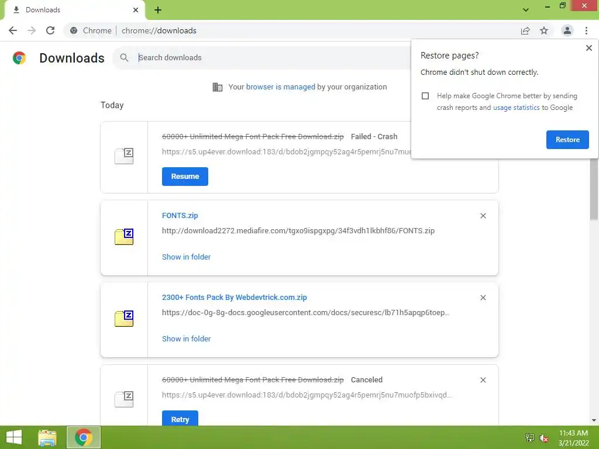The height and width of the screenshot is (449, 599).
Task: Retry the canceled Mega Font Pack download
Action: [180, 419]
